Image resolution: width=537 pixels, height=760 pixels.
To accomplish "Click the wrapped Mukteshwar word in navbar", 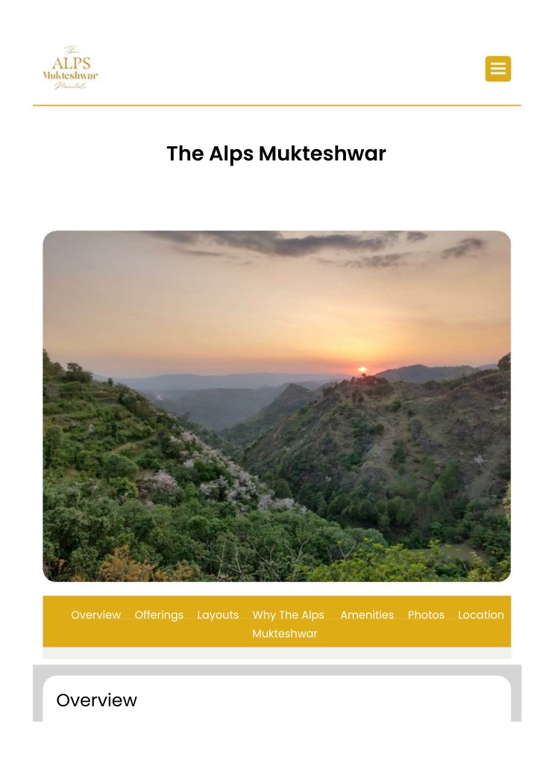I will coord(284,633).
